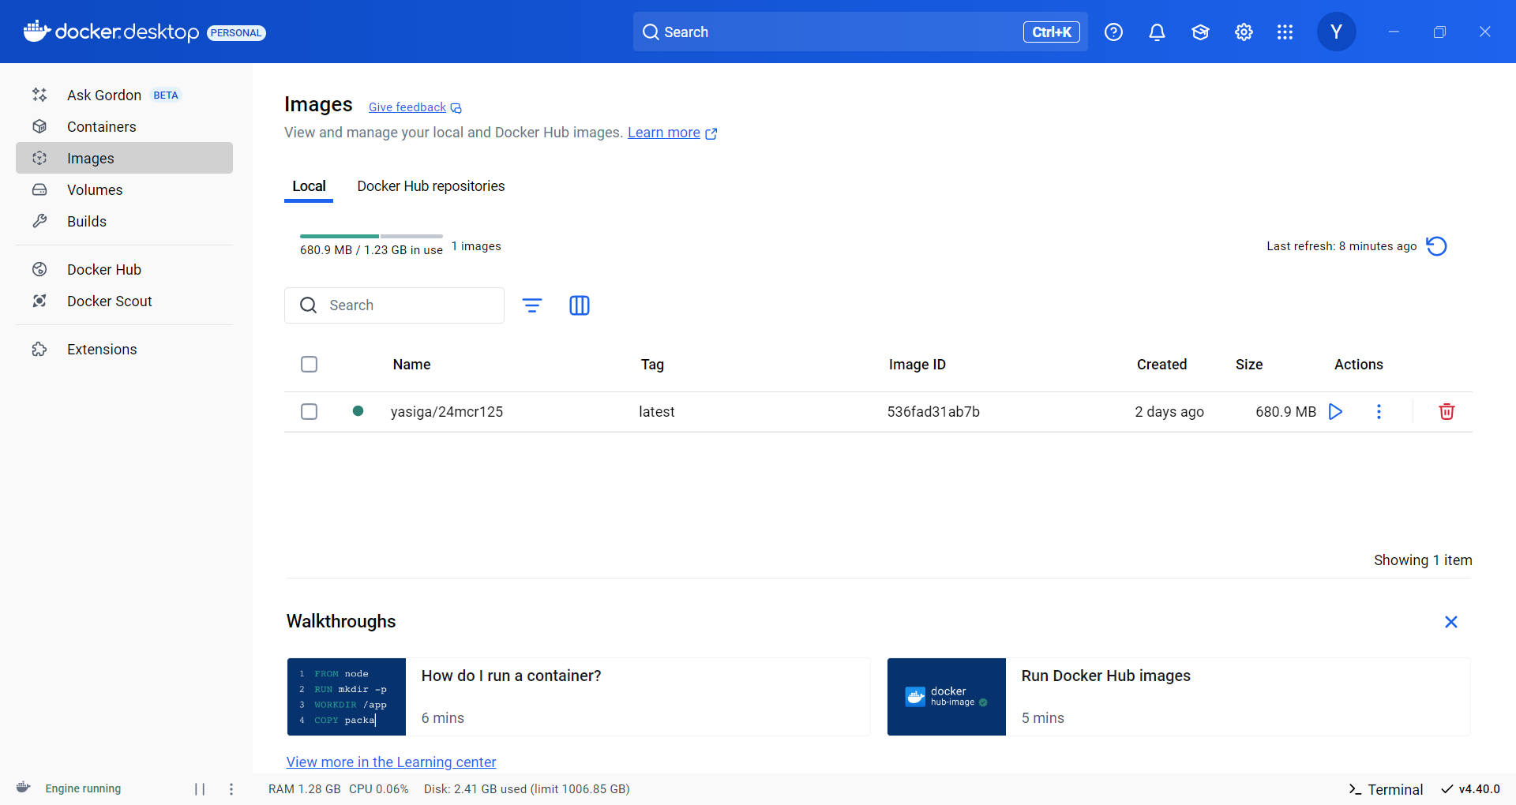Click the global Search bar

pyautogui.click(x=860, y=32)
